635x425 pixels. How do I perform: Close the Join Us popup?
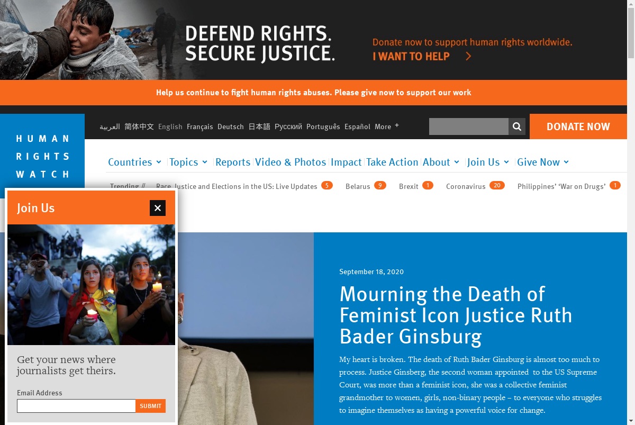[158, 208]
